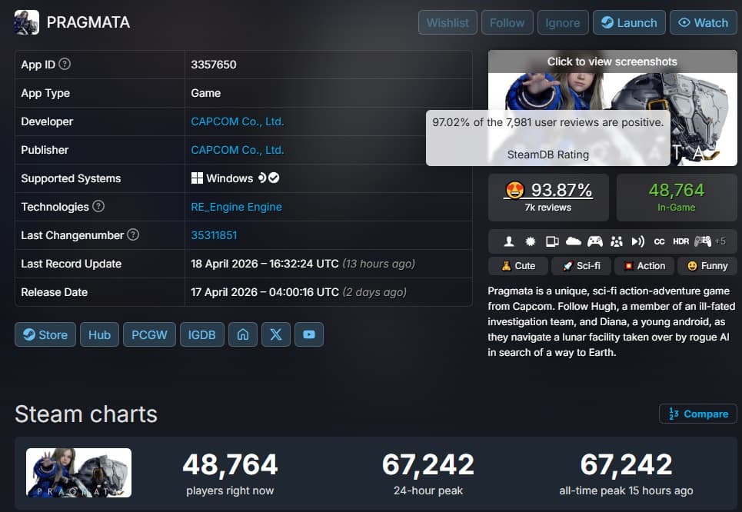Image resolution: width=742 pixels, height=512 pixels.
Task: Click the Steam Cloud icon
Action: pos(573,241)
